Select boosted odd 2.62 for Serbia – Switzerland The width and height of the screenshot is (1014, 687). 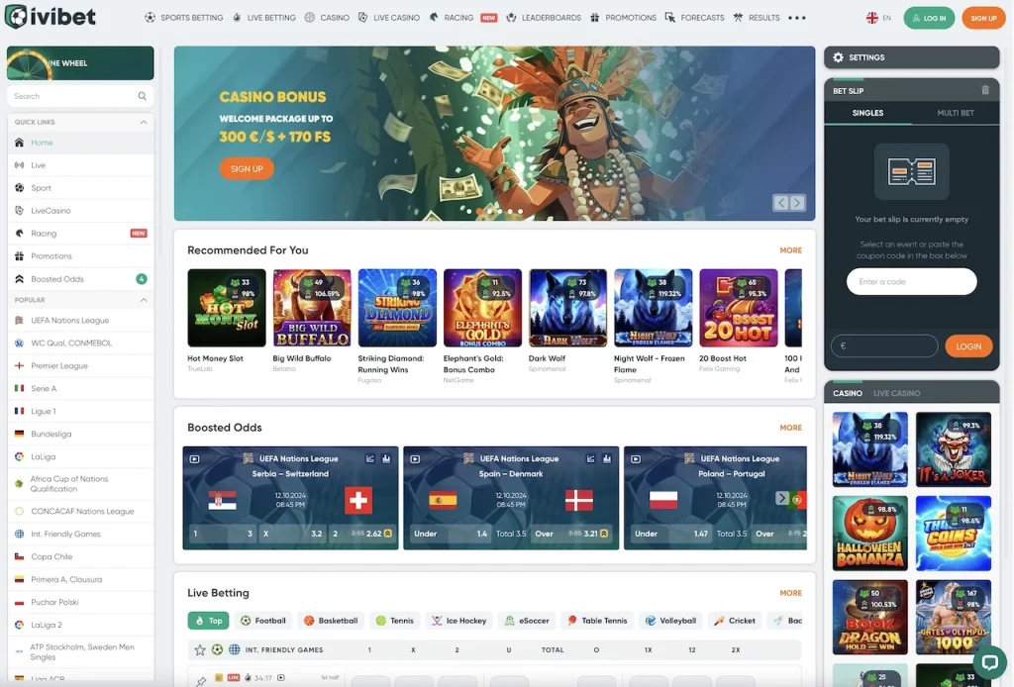[361, 534]
